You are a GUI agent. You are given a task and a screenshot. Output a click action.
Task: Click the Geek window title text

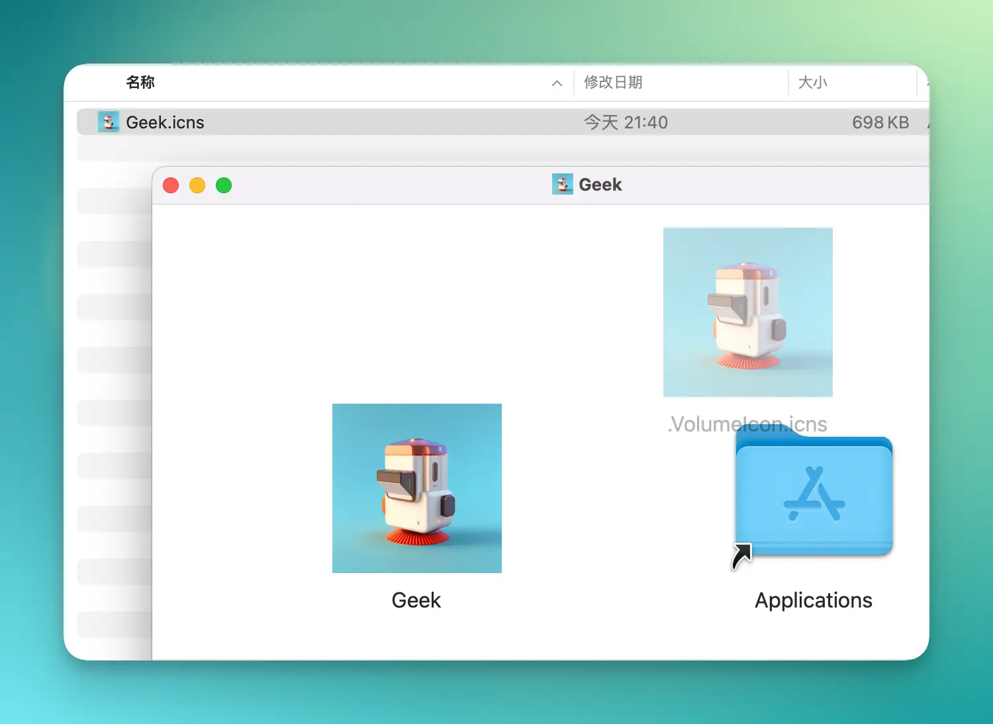click(600, 185)
